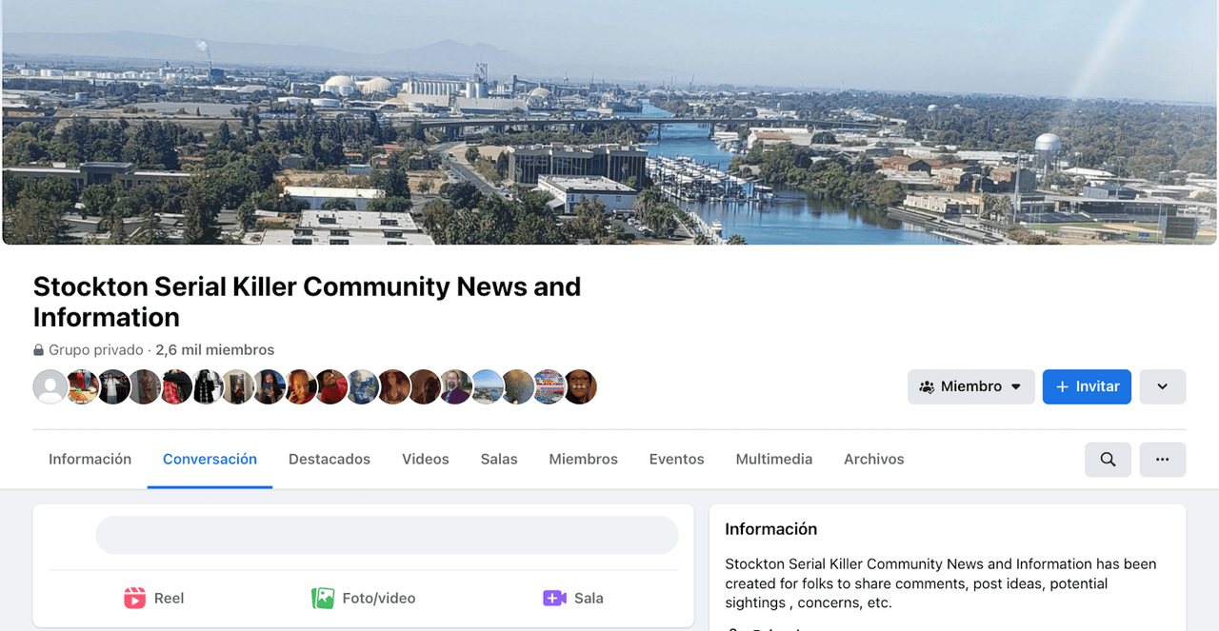Click the green Foto/video icon
The height and width of the screenshot is (631, 1219).
point(323,598)
